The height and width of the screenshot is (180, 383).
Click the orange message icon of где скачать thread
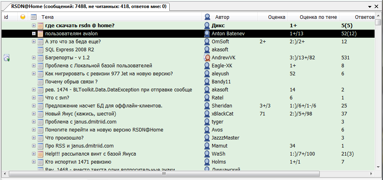click(40, 26)
